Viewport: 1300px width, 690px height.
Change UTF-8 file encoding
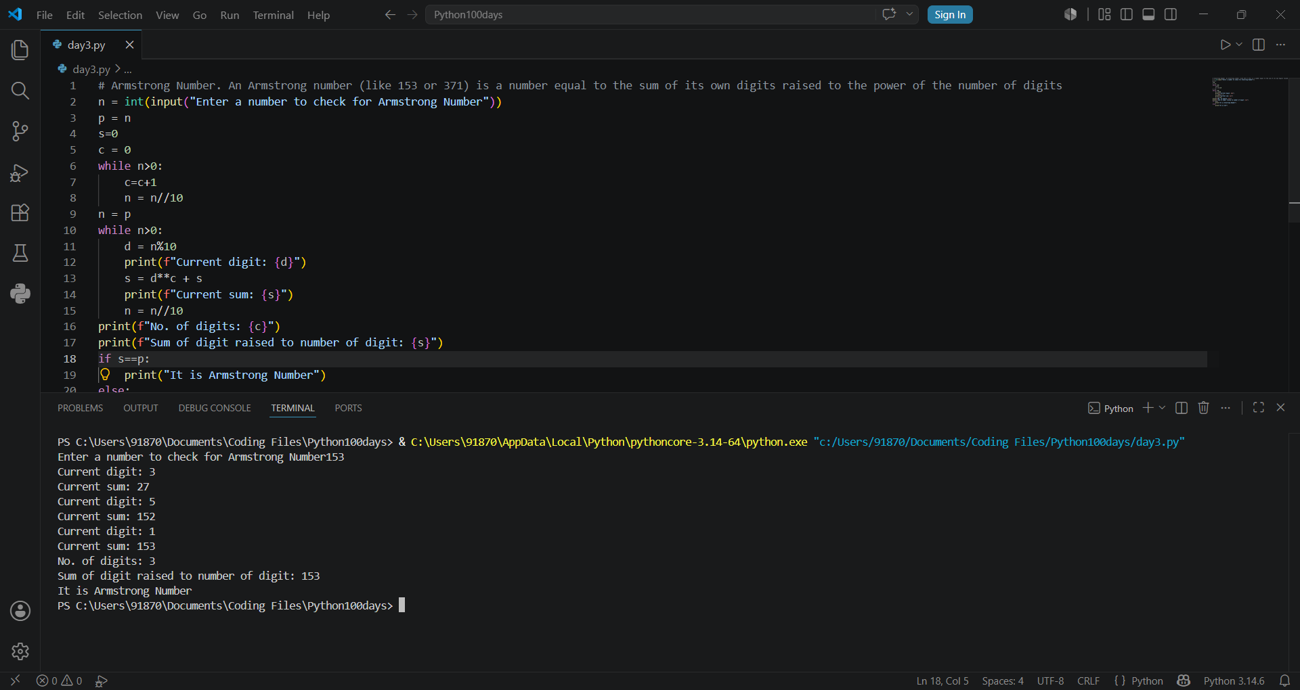(1050, 681)
